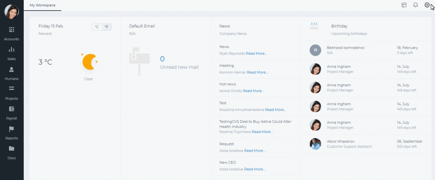The height and width of the screenshot is (180, 435).
Task: Switch temperature to °C
Action: (96, 27)
